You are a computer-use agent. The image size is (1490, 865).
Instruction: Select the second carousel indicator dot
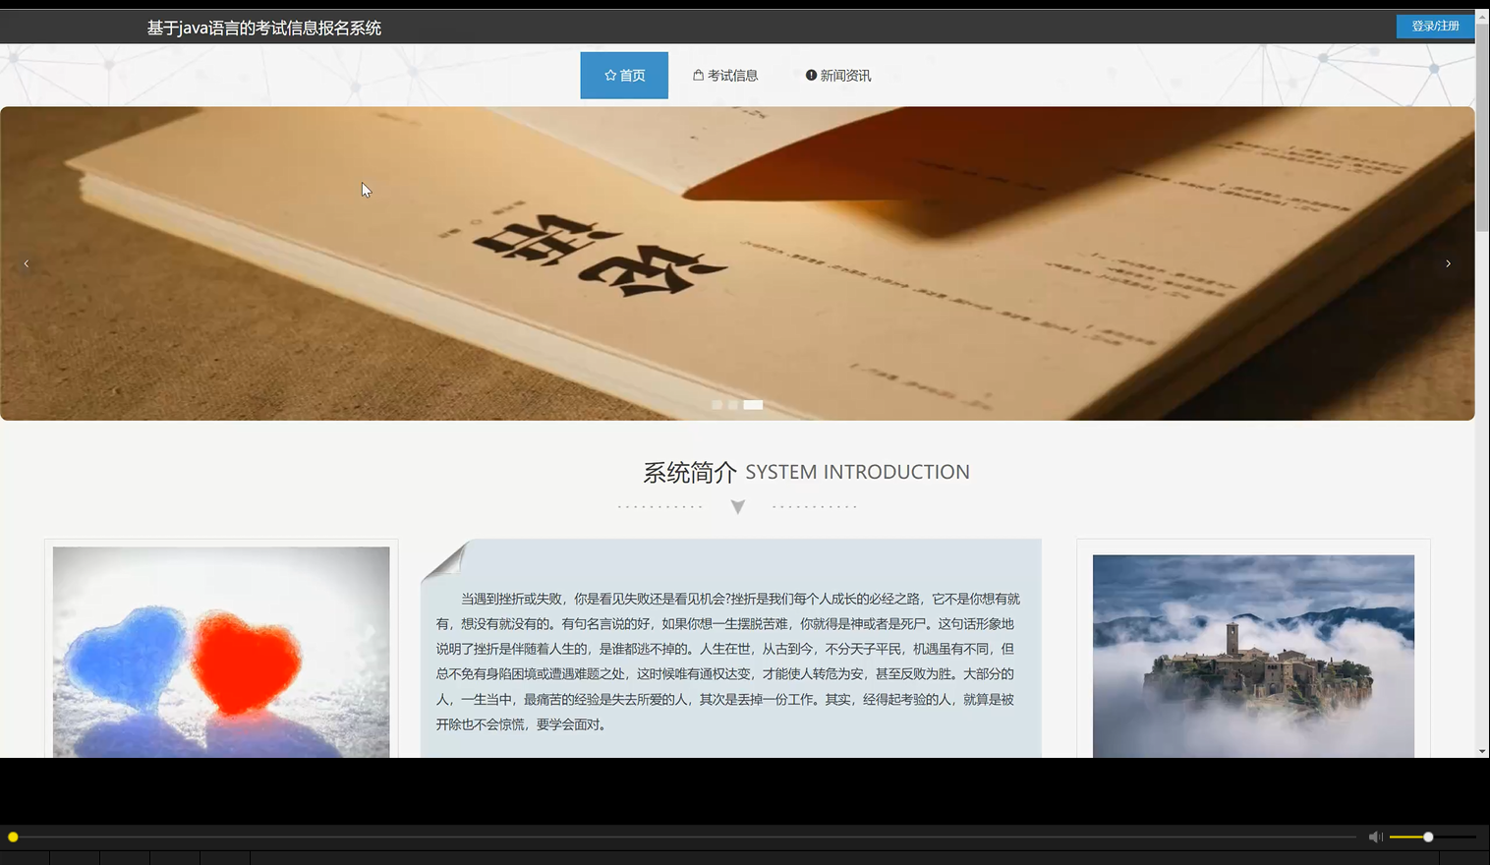click(733, 404)
